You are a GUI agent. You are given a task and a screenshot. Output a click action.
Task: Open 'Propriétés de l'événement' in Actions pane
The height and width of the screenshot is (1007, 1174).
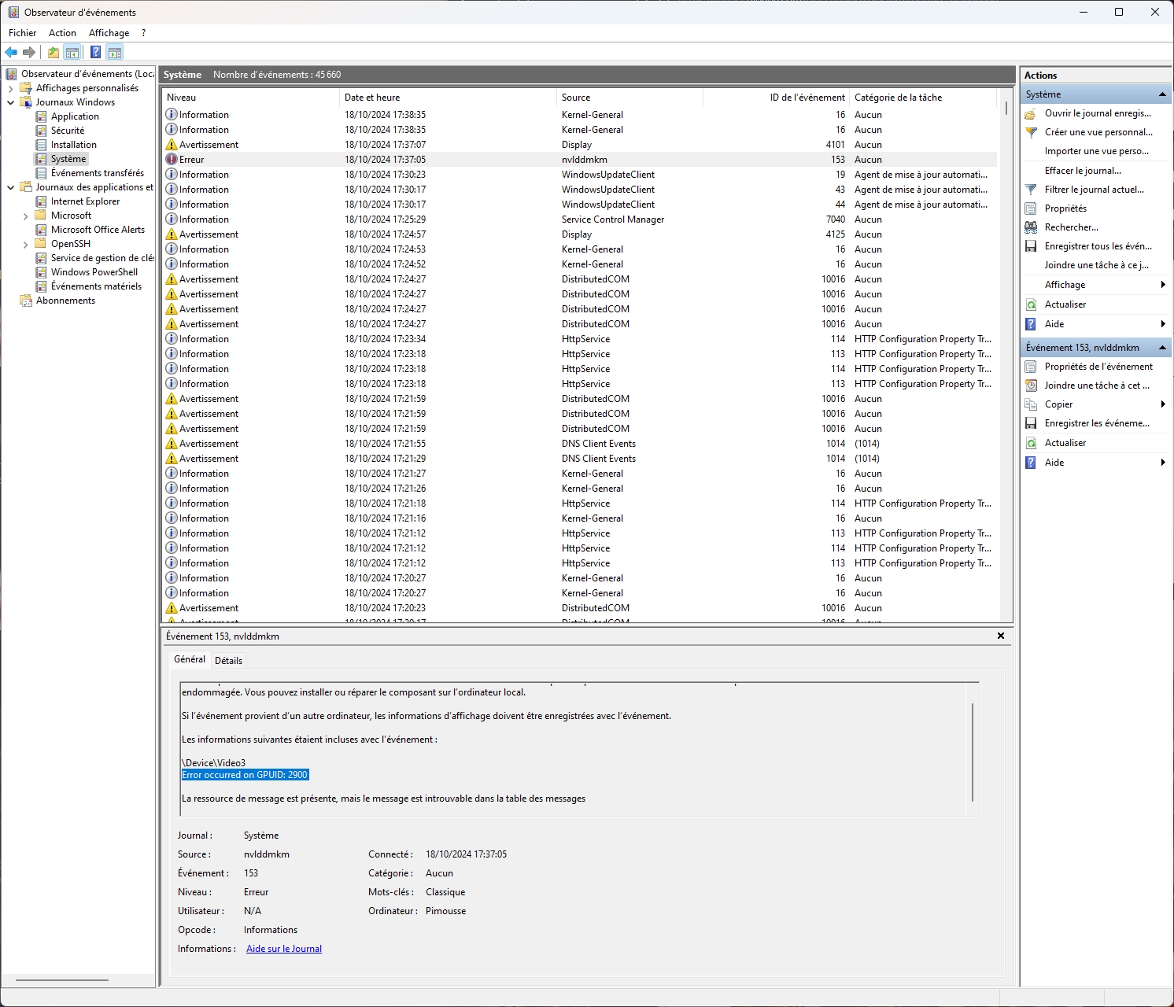tap(1098, 367)
